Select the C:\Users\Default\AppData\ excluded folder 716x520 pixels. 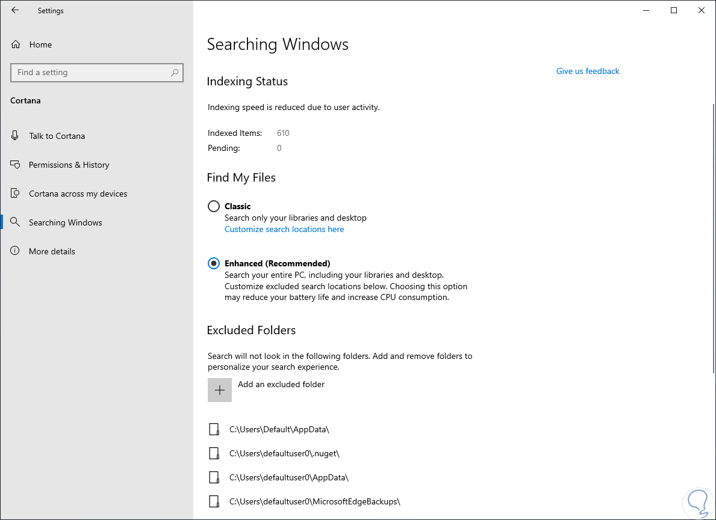pos(279,429)
